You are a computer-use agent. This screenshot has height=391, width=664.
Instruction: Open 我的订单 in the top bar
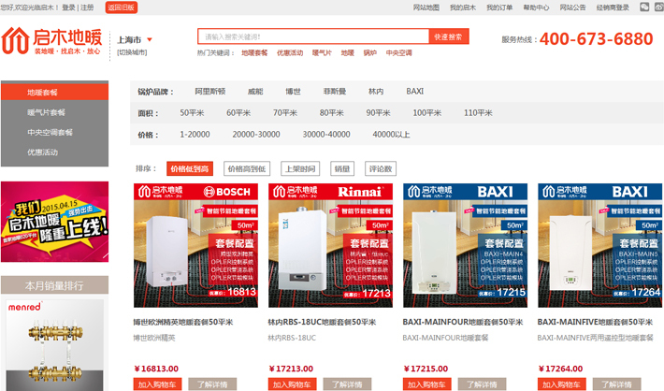tap(499, 7)
